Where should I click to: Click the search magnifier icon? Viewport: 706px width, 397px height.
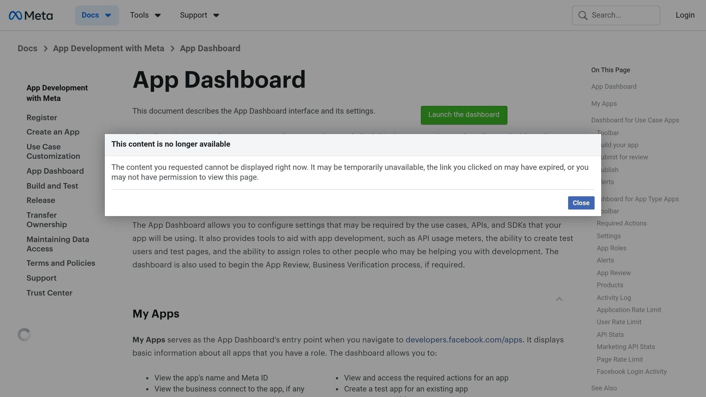(583, 15)
